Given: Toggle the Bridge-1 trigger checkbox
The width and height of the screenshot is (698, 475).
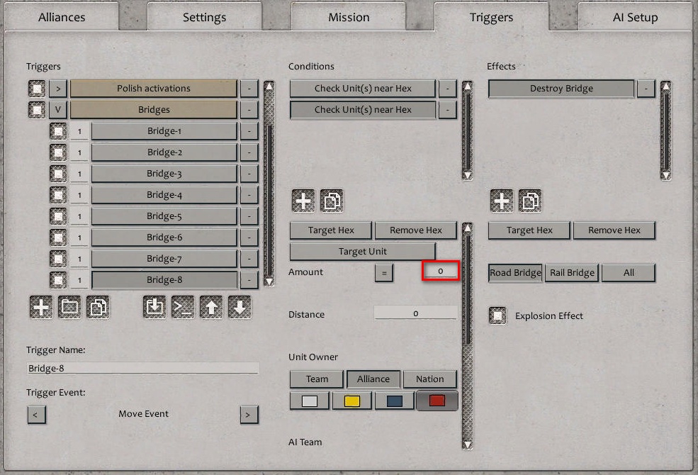Looking at the screenshot, I should [58, 131].
